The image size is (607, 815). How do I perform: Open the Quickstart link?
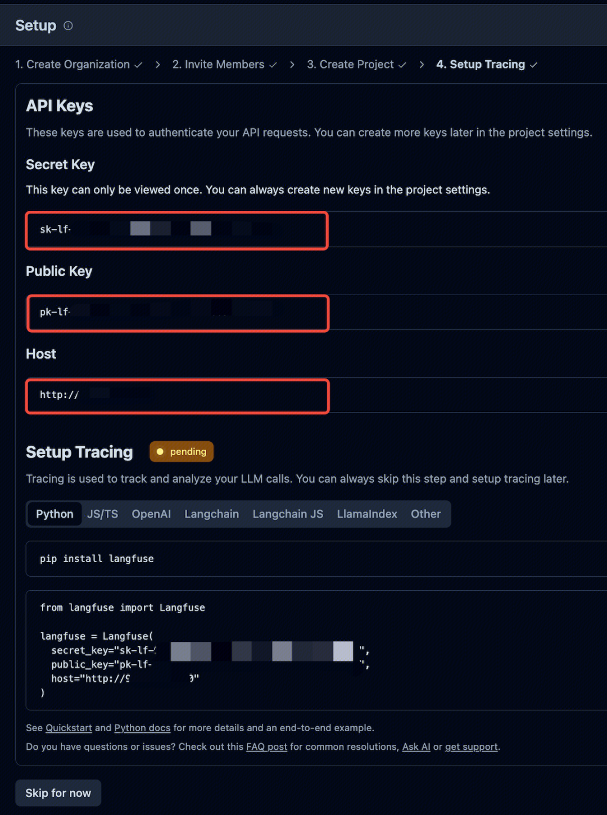(x=69, y=728)
